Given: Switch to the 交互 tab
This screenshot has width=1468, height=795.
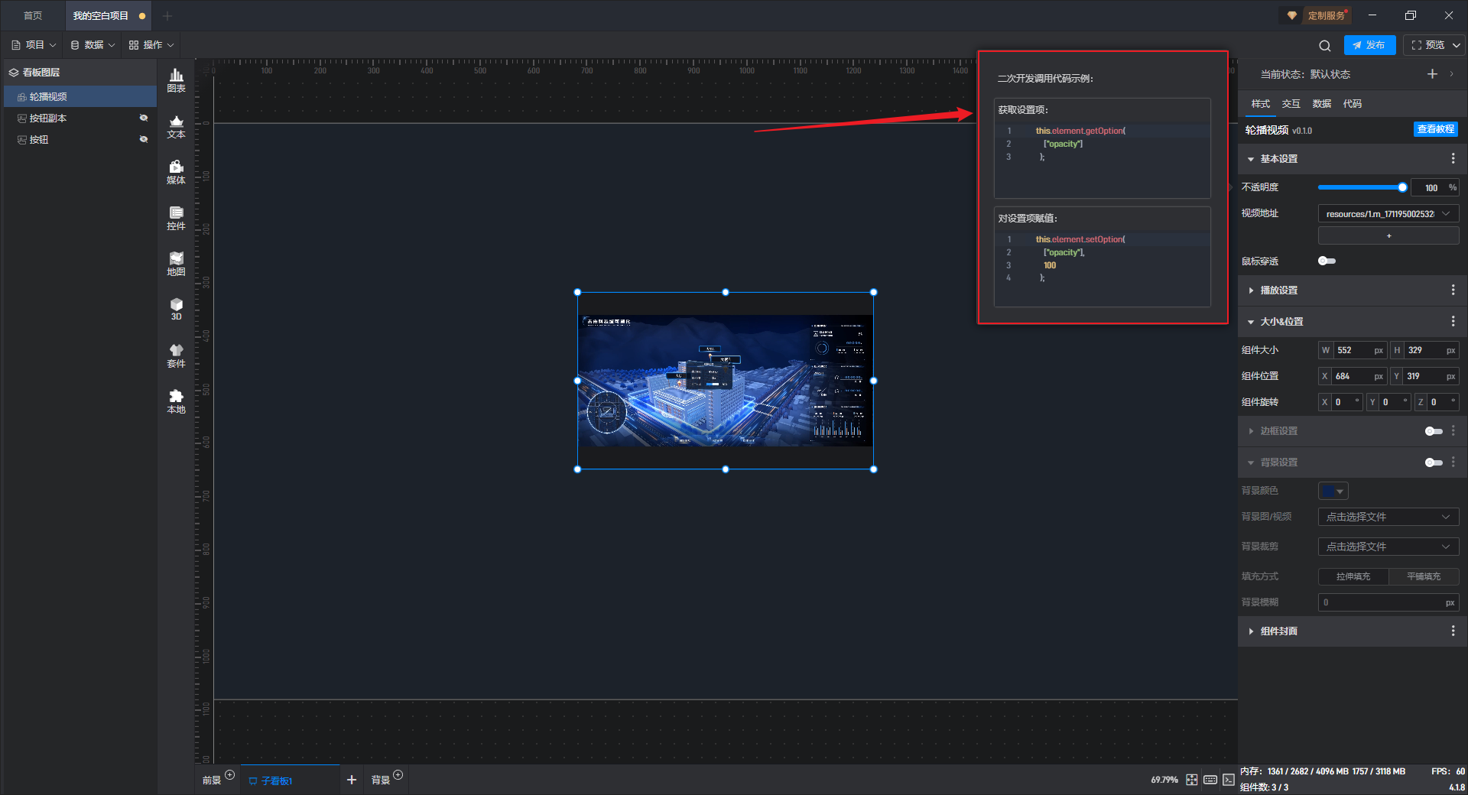Looking at the screenshot, I should (1291, 104).
